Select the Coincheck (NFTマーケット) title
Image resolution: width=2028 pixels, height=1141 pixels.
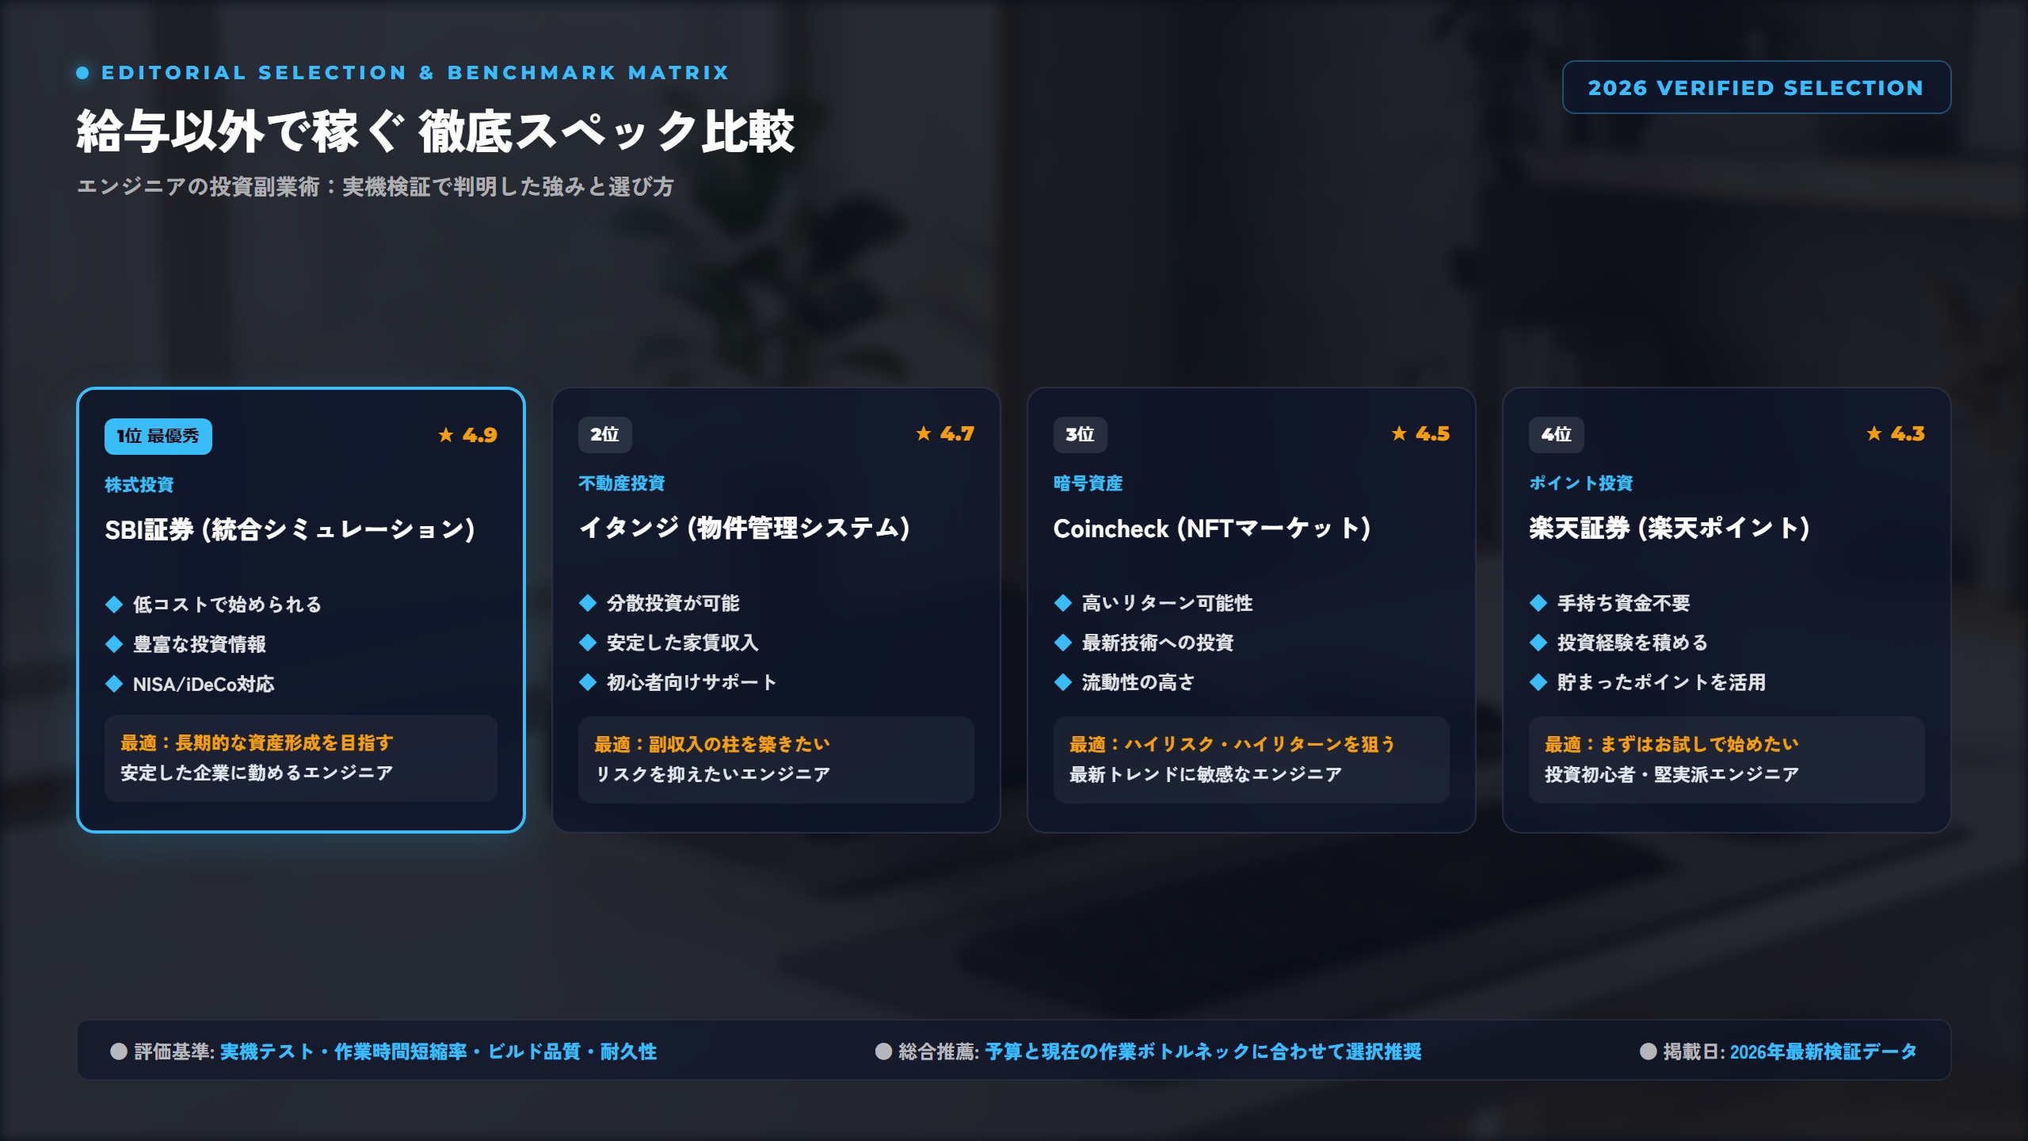[1212, 528]
